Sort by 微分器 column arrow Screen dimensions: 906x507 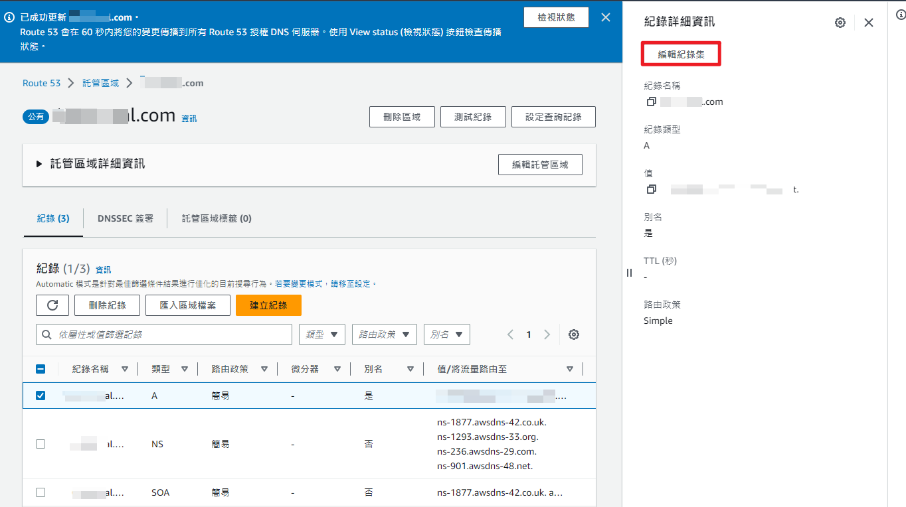click(337, 369)
